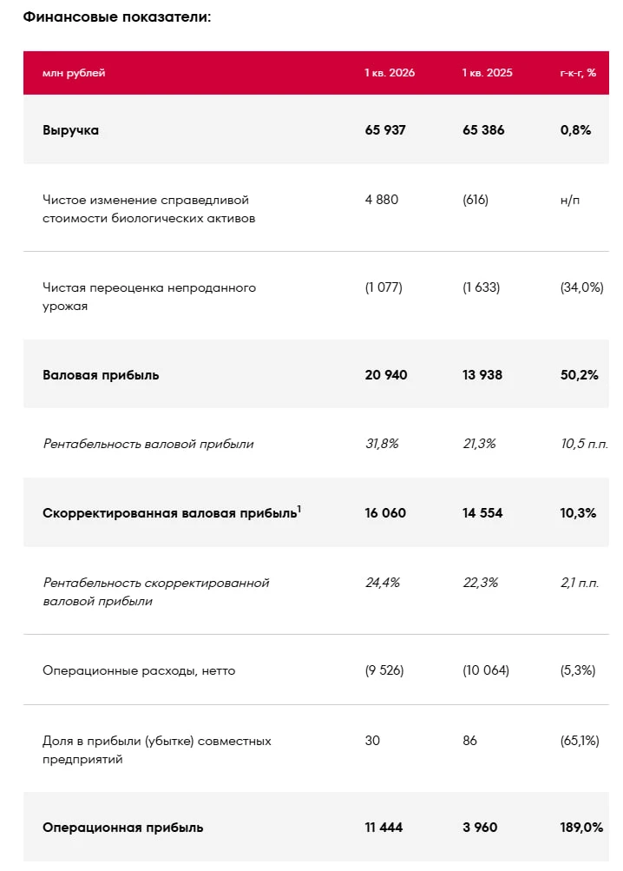Click the (1 077) harvest revaluation value
Image resolution: width=623 pixels, height=871 pixels.
(384, 287)
